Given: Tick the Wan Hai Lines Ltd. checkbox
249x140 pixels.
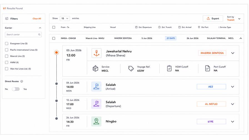Looking at the screenshot, I should [6, 69].
